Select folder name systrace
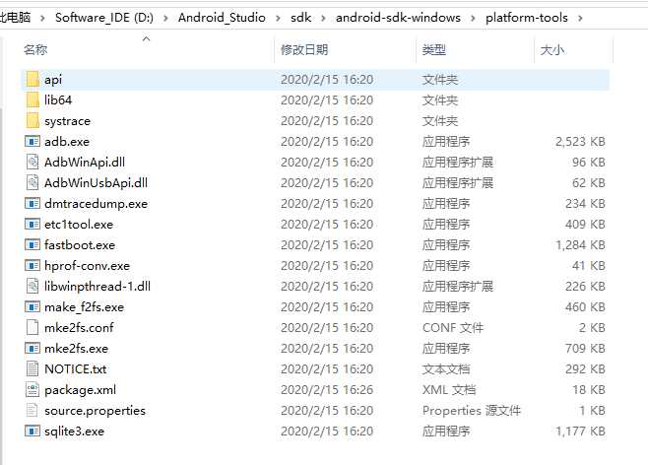 67,121
